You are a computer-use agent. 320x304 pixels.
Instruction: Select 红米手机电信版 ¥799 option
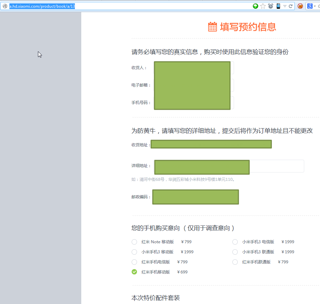coord(134,262)
